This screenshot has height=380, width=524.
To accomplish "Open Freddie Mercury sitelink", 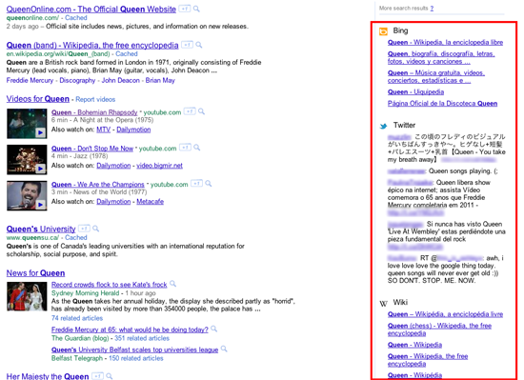I will point(30,80).
